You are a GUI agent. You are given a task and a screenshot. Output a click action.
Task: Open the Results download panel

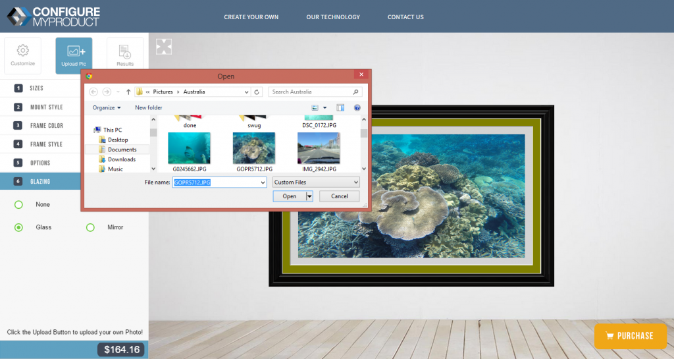125,55
